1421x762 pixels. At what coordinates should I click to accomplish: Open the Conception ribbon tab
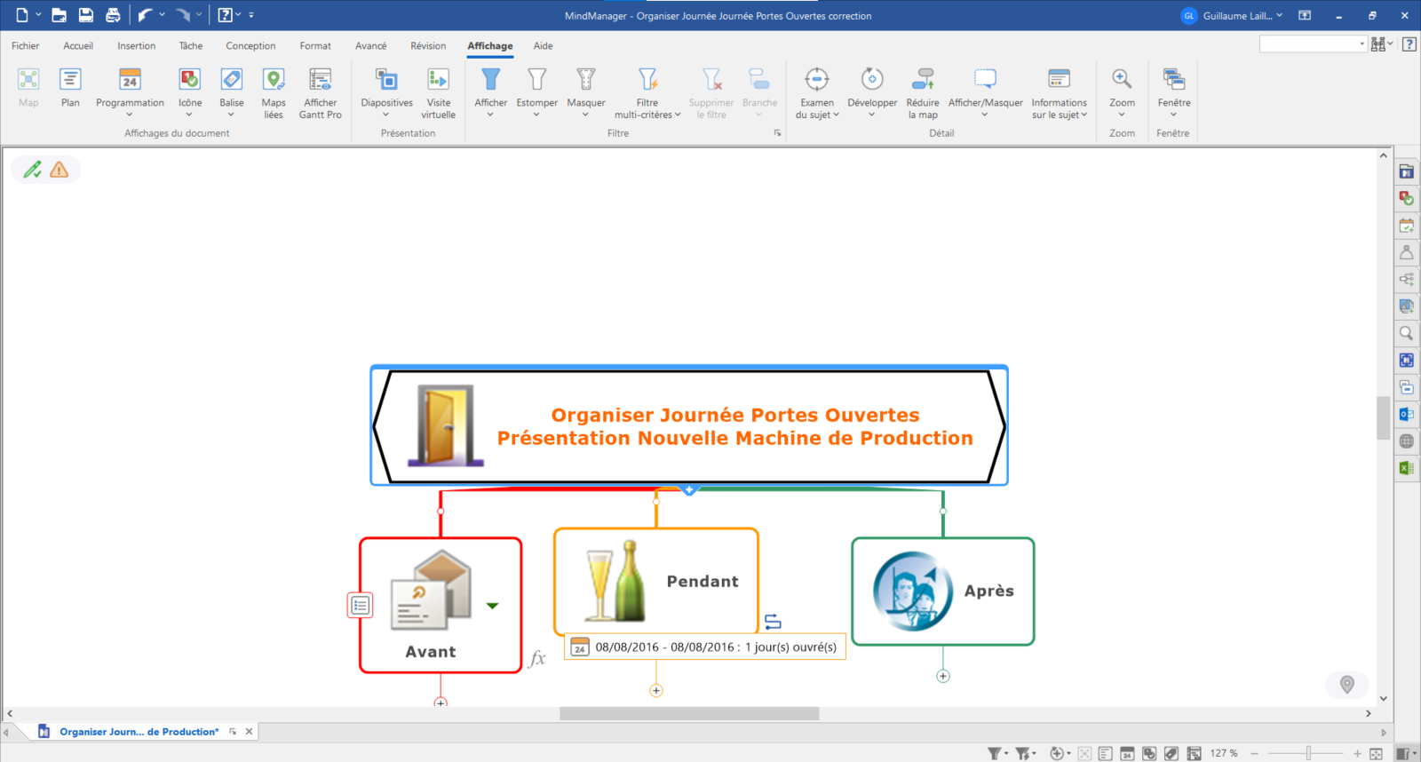click(x=250, y=46)
